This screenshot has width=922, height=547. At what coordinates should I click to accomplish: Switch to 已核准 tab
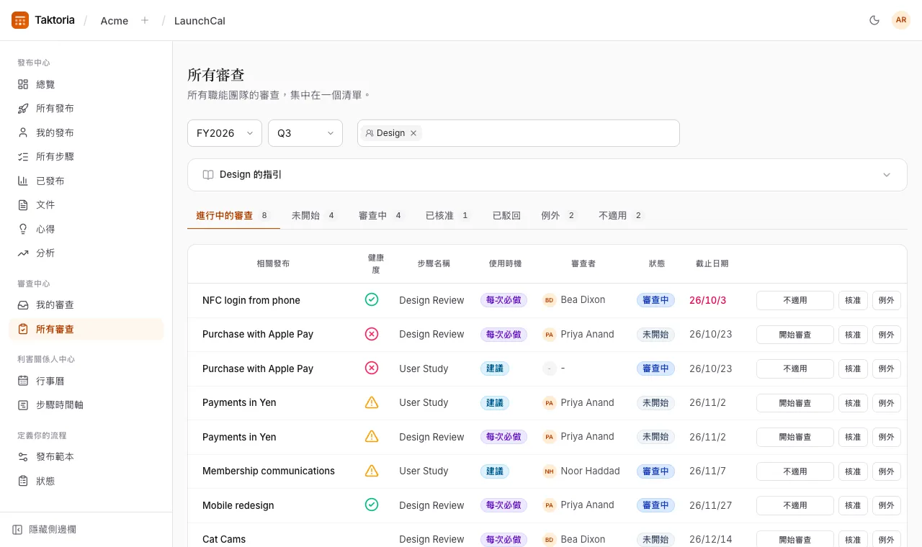(x=448, y=215)
